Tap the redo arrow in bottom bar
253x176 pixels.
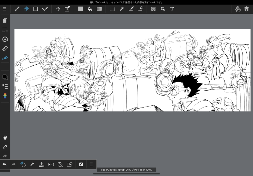[14, 164]
